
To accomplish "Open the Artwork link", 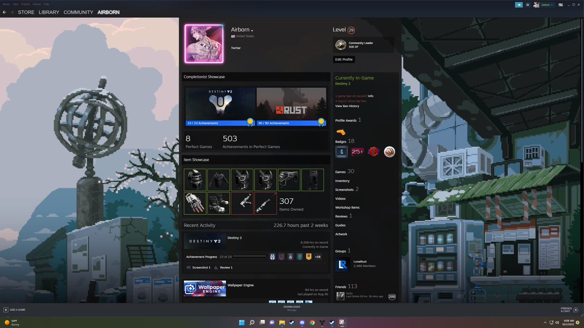I will 341,234.
